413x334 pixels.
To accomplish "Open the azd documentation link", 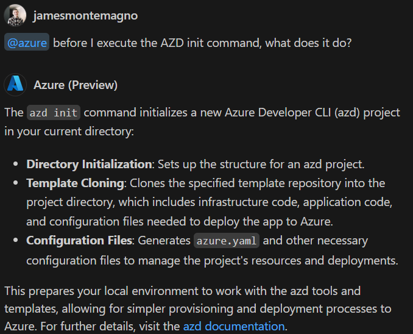I will coord(233,326).
